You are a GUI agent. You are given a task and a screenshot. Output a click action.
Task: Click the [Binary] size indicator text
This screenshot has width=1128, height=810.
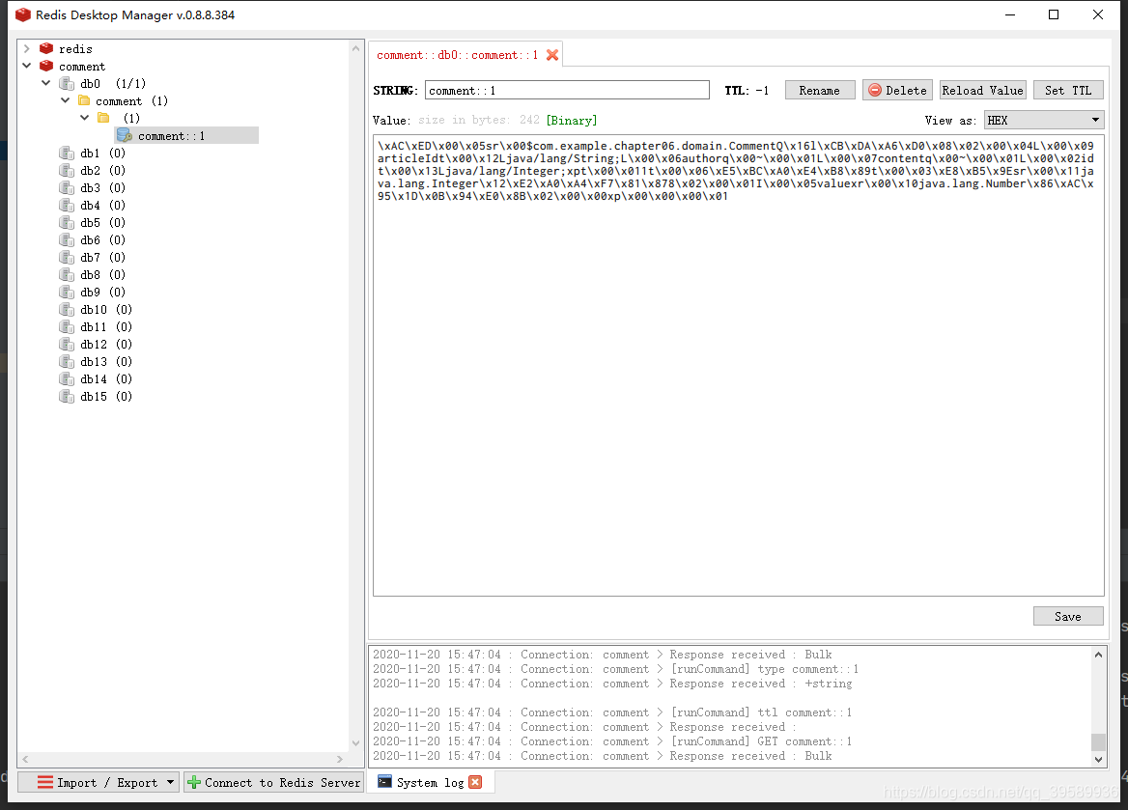click(x=571, y=120)
